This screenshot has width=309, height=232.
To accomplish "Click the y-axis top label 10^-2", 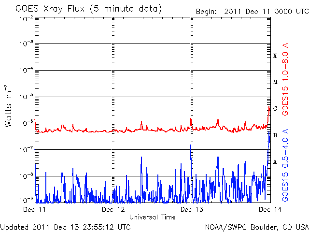I will click(x=26, y=19).
